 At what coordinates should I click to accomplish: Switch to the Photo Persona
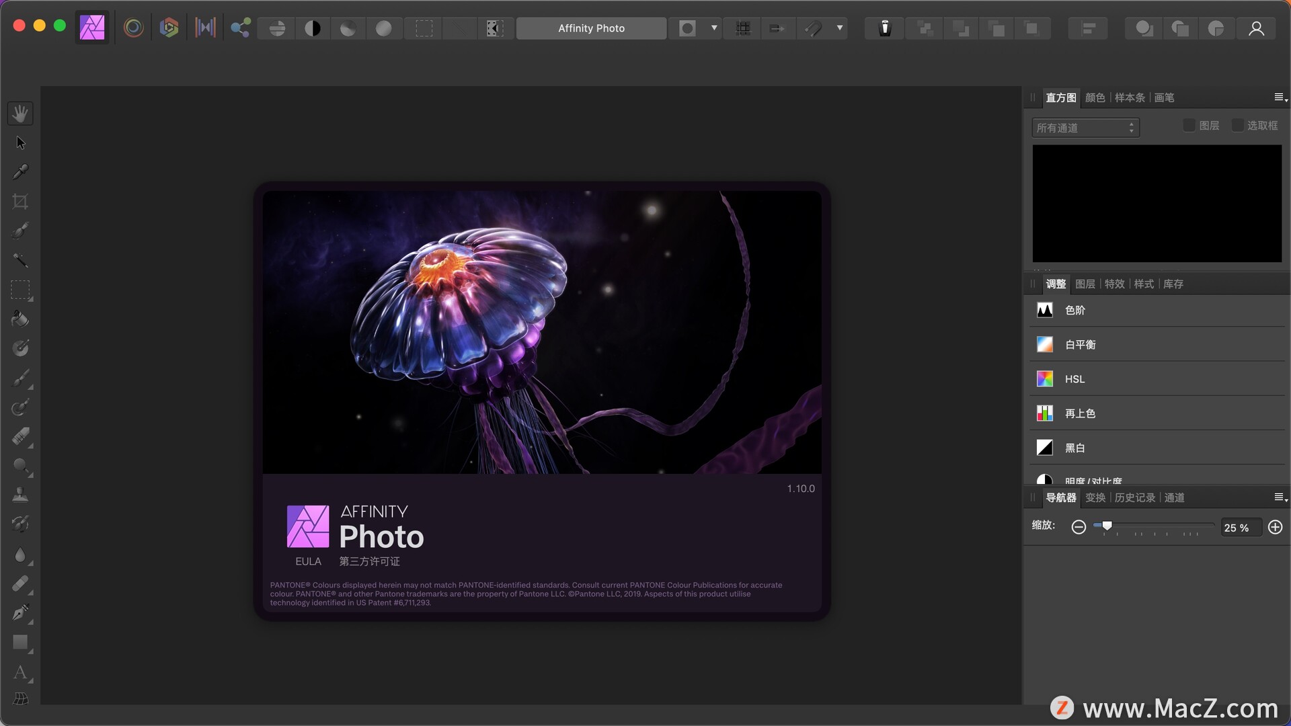[x=92, y=28]
